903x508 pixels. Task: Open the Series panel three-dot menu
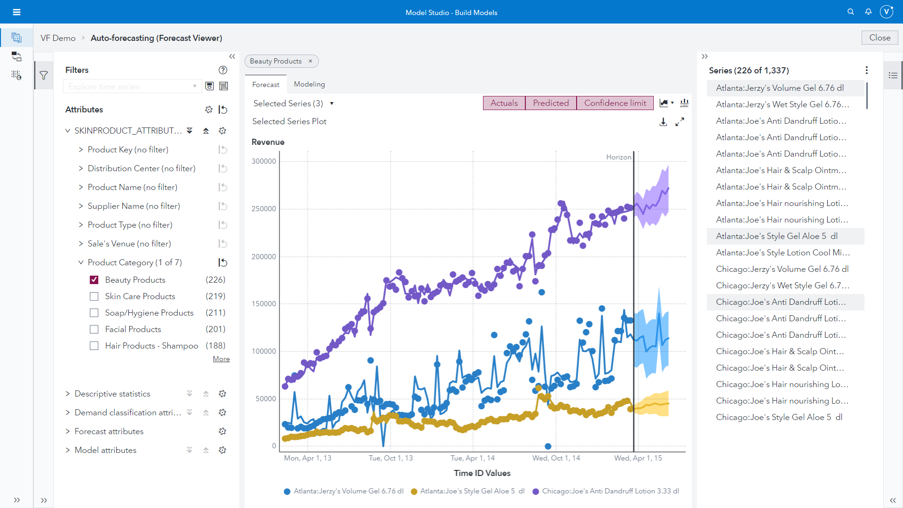[x=867, y=70]
